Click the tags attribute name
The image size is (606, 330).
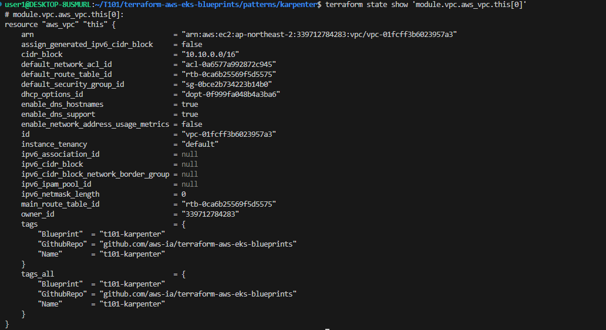tap(29, 224)
